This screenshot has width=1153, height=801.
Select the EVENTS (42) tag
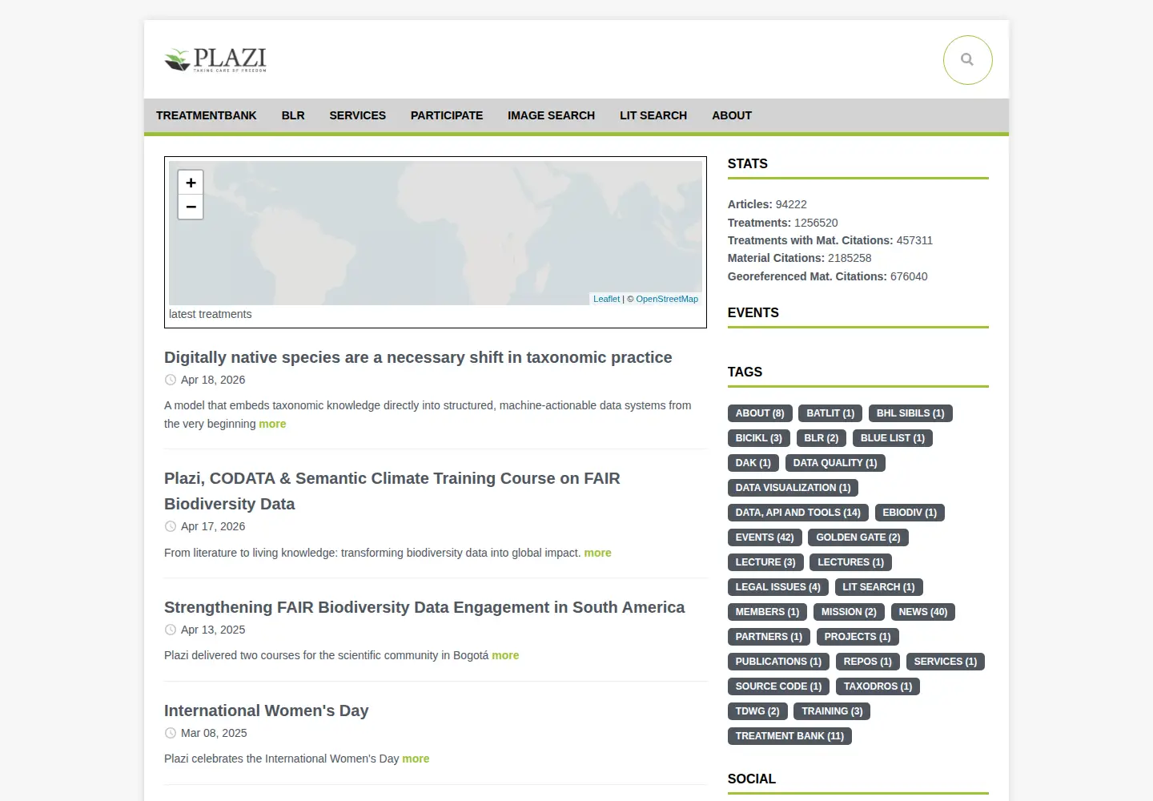click(x=765, y=537)
